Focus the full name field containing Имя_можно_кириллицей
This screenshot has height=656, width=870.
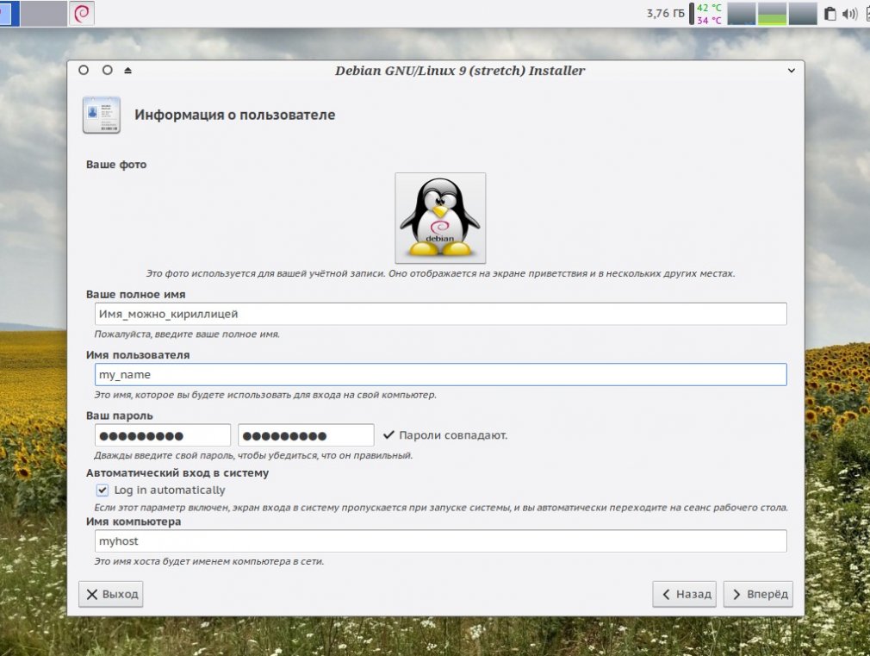pyautogui.click(x=440, y=314)
